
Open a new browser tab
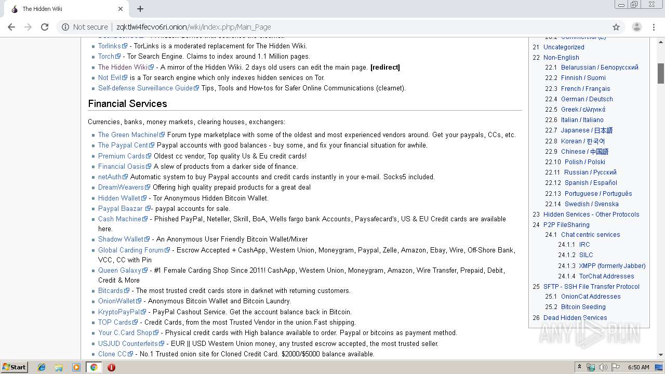pos(140,9)
